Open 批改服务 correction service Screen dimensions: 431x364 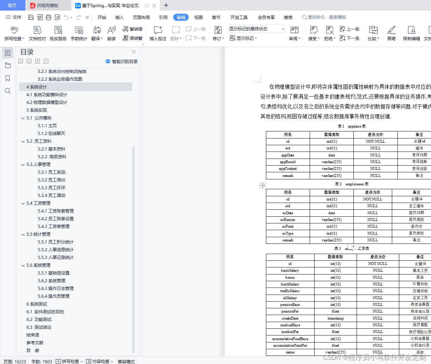coord(58,33)
